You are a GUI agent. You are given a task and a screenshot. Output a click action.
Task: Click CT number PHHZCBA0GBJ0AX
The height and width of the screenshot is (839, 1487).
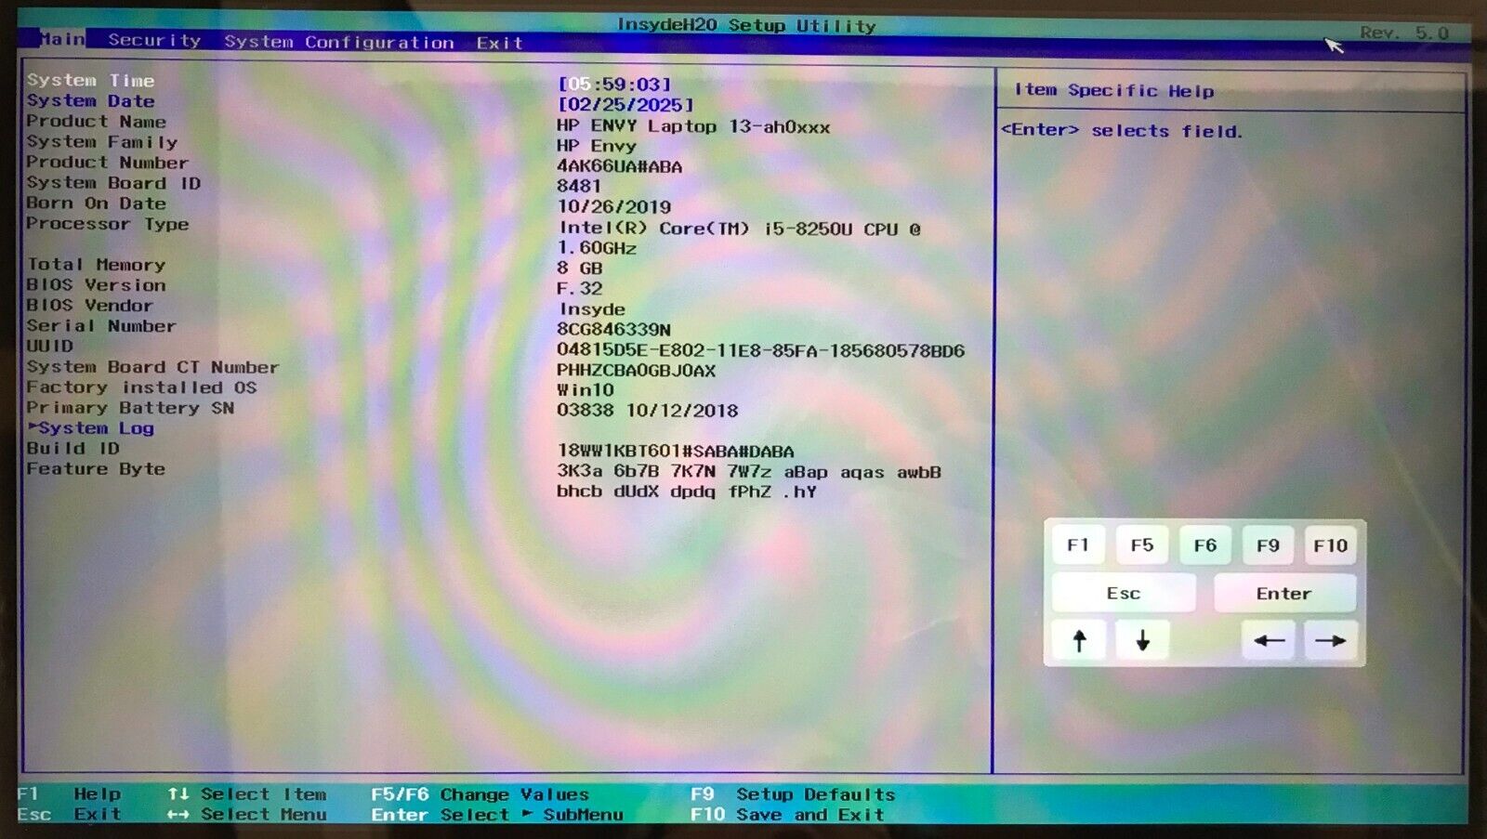tap(636, 371)
